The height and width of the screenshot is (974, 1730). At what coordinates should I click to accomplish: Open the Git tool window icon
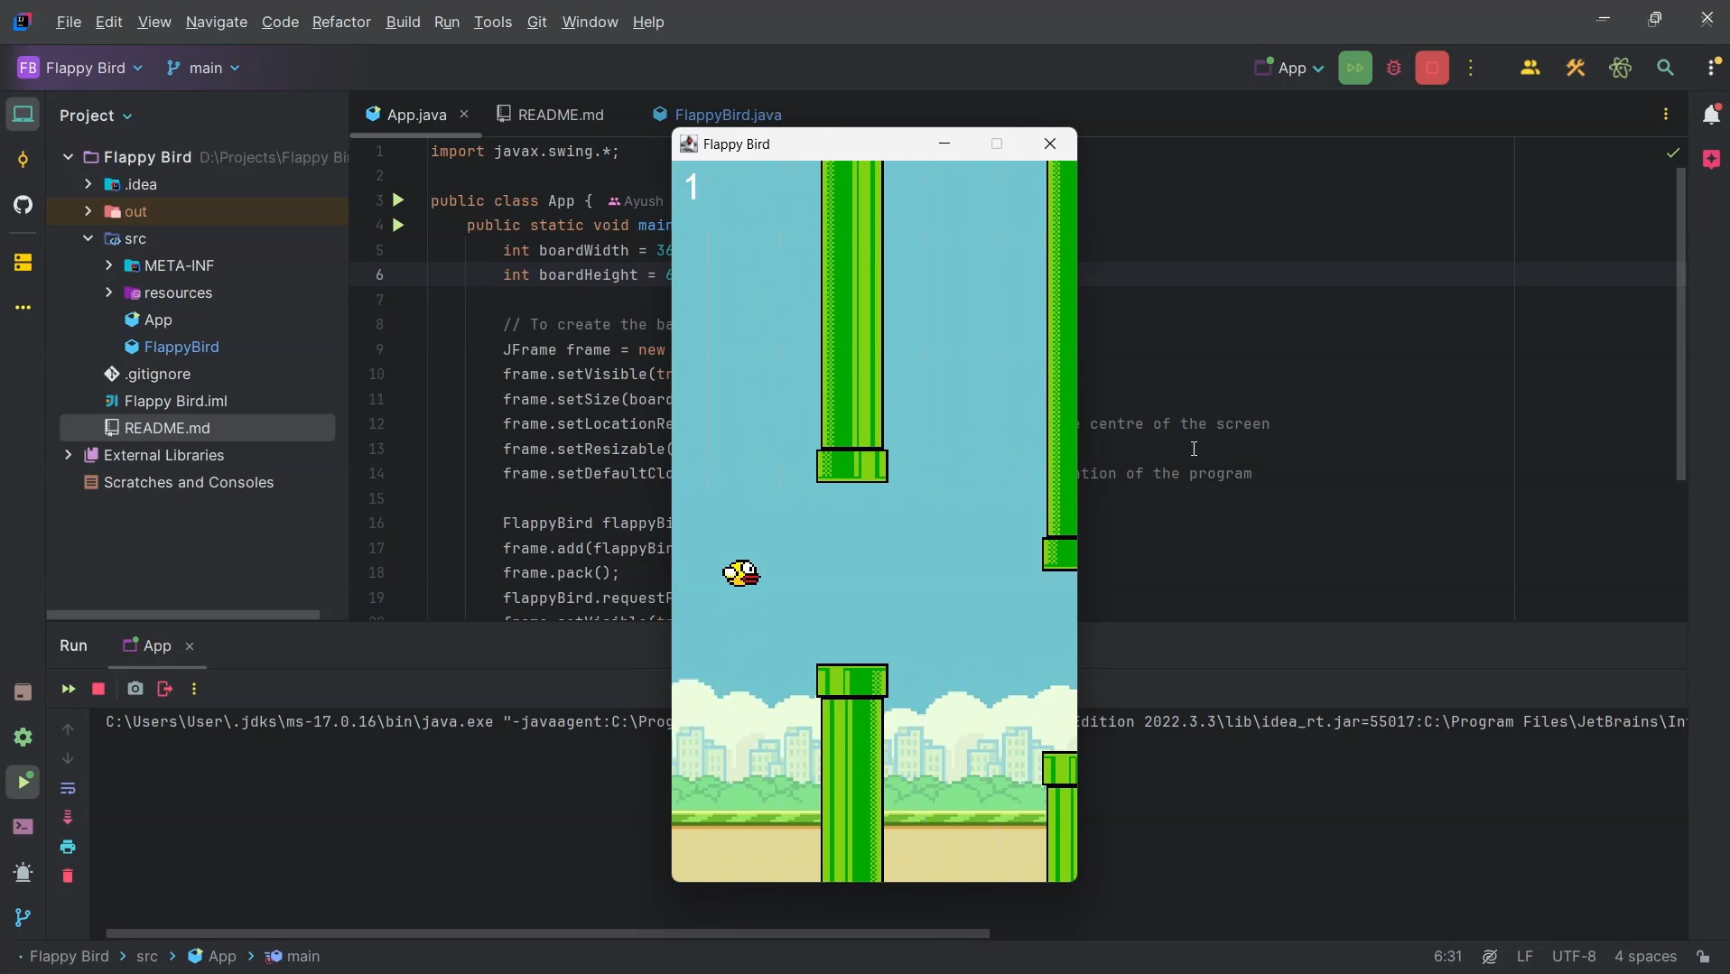pyautogui.click(x=23, y=918)
